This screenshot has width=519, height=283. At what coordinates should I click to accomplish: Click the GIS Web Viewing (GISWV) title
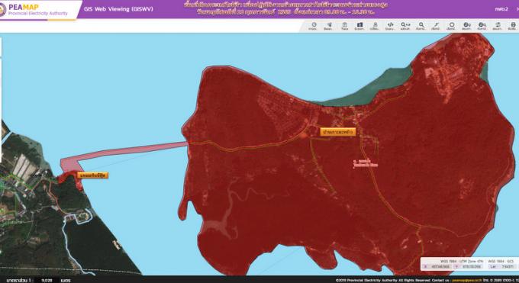click(118, 9)
